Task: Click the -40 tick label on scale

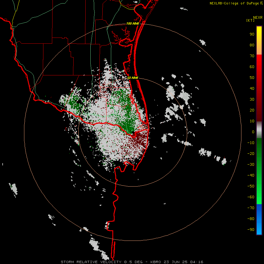Action: (x=251, y=175)
